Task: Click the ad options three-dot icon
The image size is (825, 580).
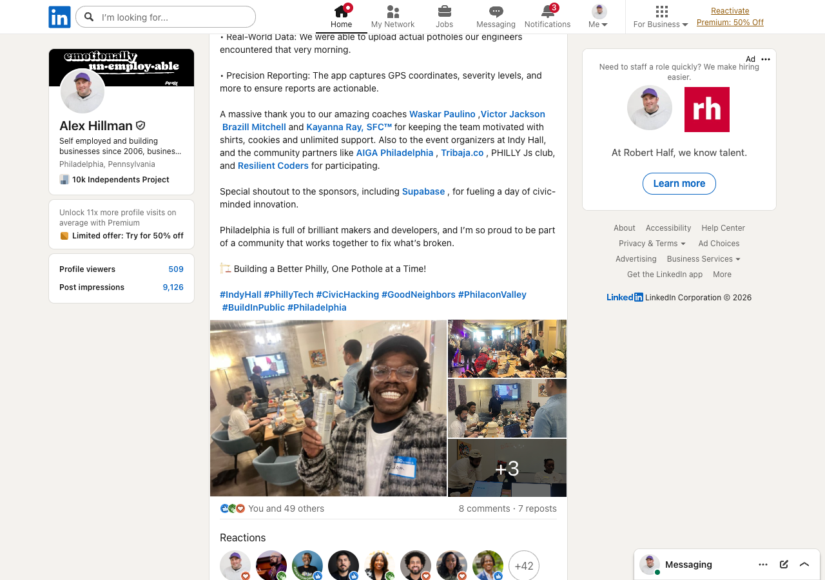Action: (x=766, y=59)
